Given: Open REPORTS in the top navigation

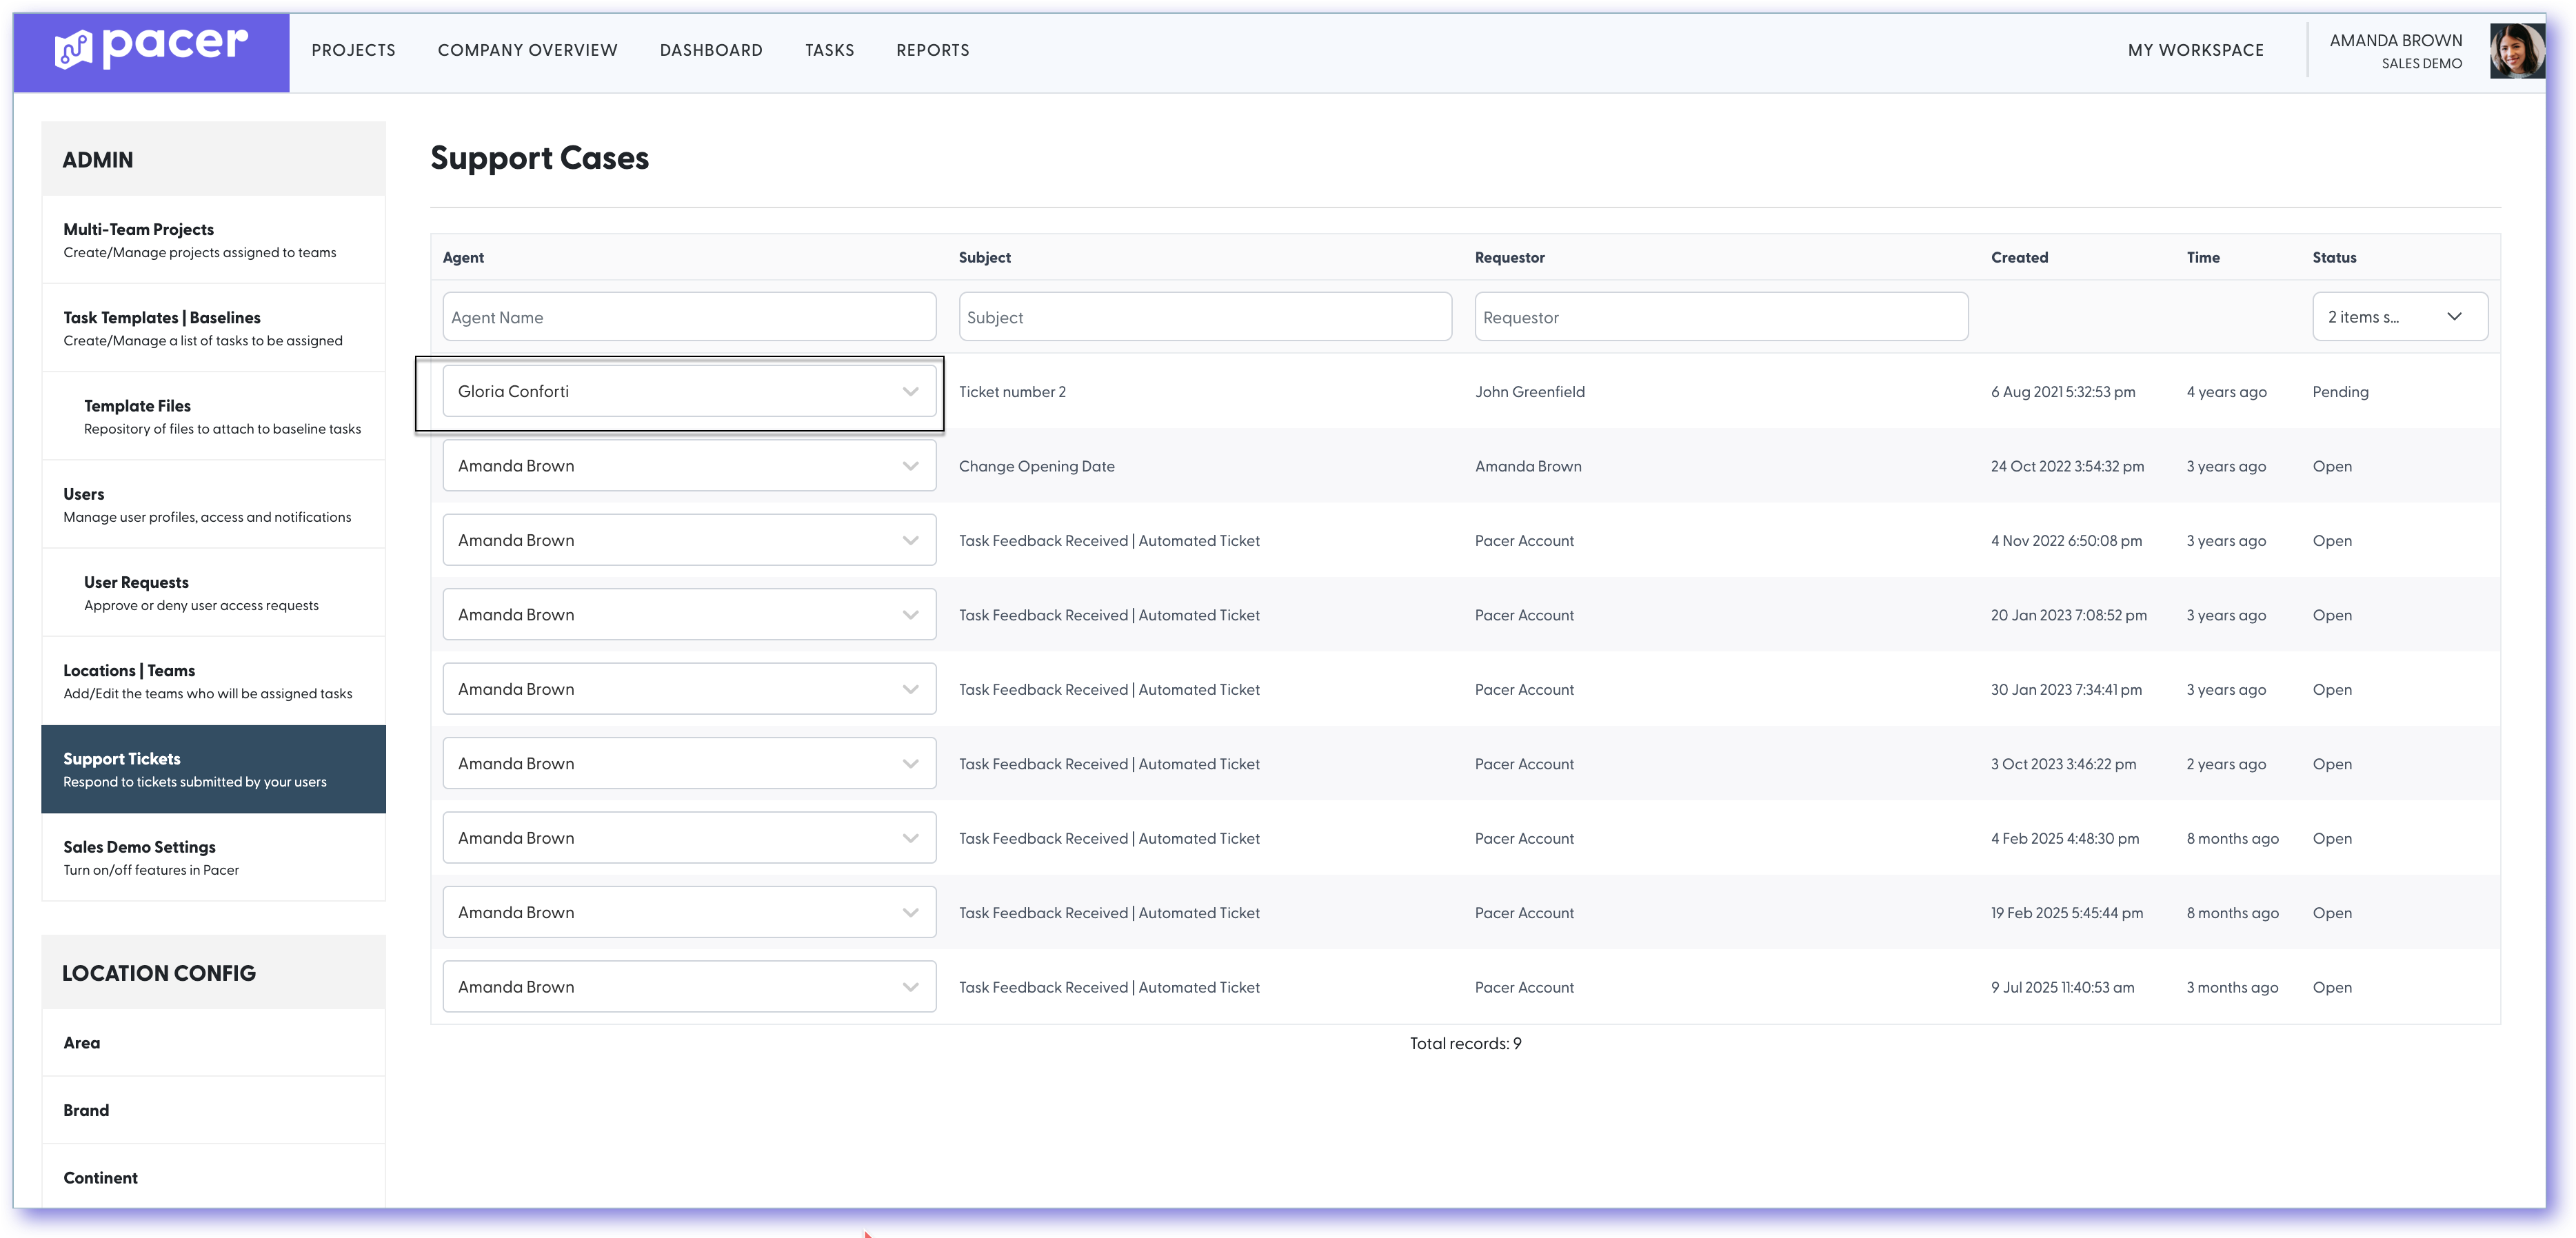Looking at the screenshot, I should tap(932, 50).
